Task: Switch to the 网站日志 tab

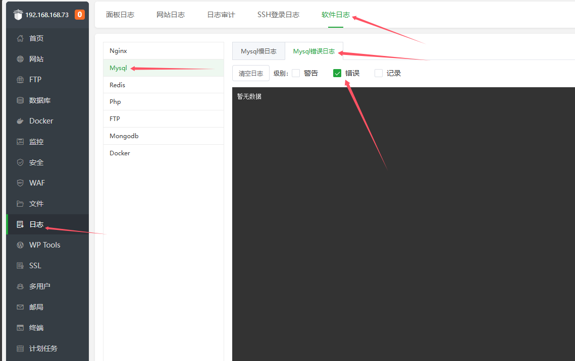Action: [171, 15]
